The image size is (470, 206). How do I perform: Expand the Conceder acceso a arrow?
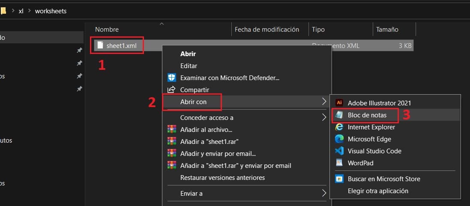point(324,117)
